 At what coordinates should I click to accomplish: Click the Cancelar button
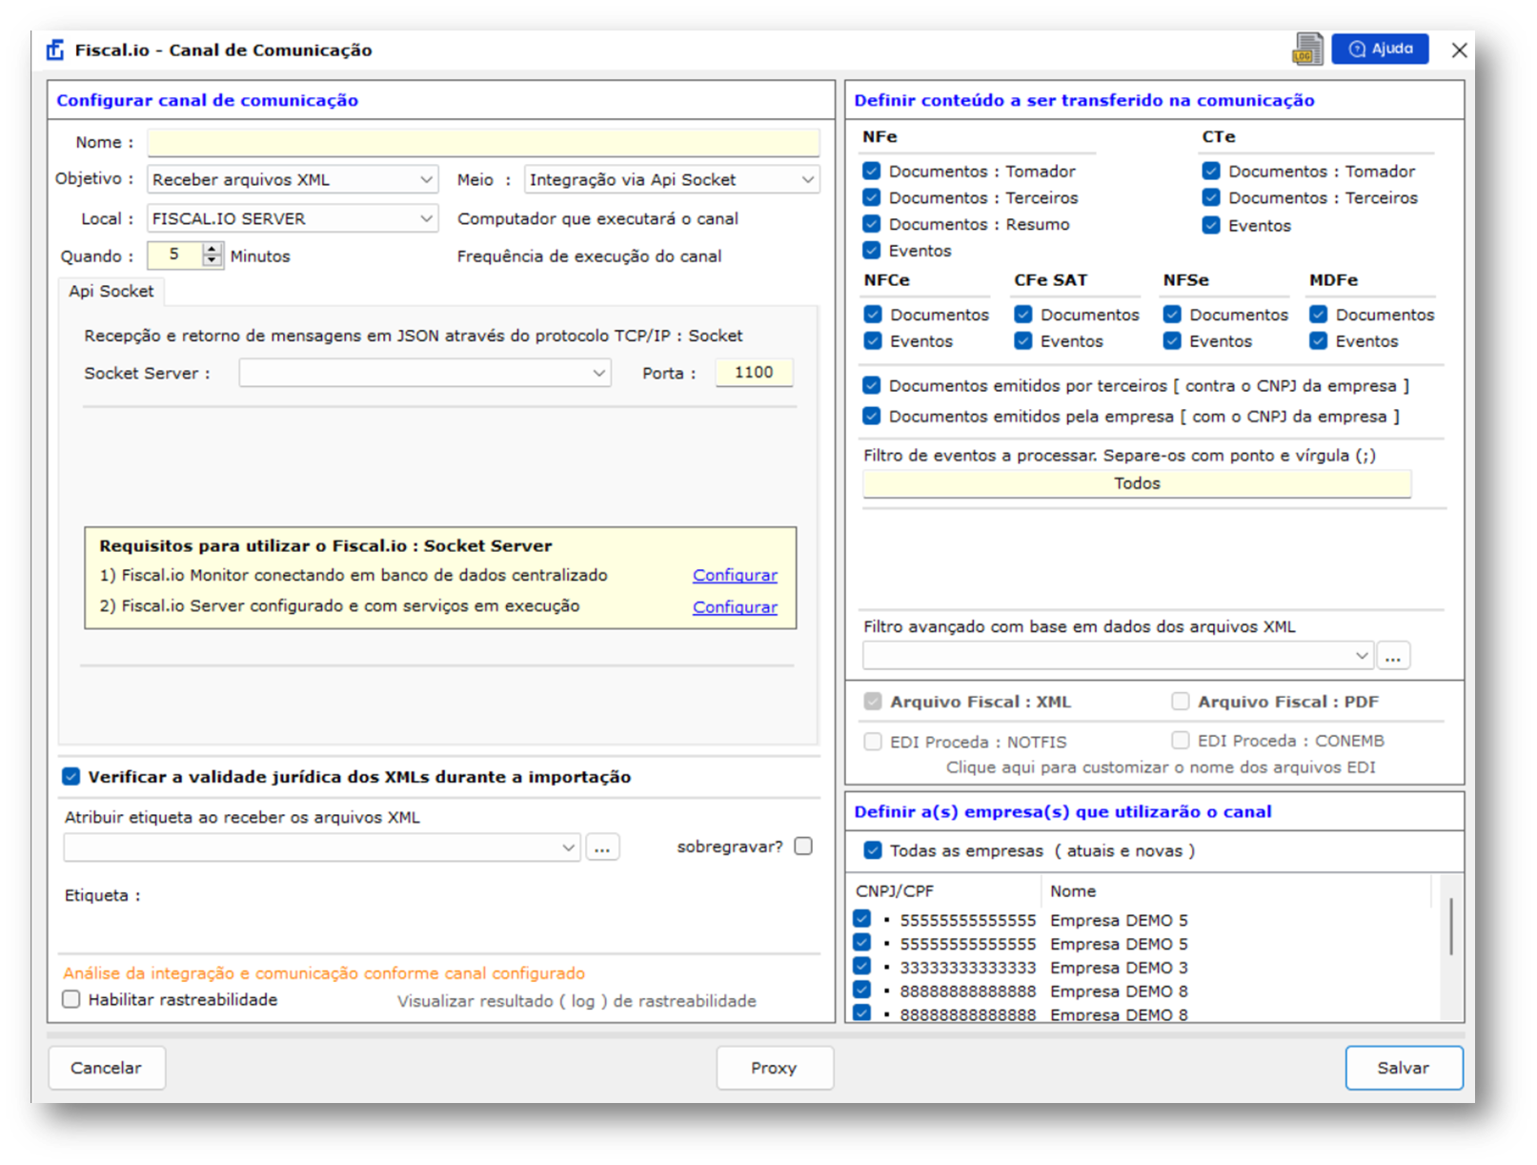click(106, 1068)
